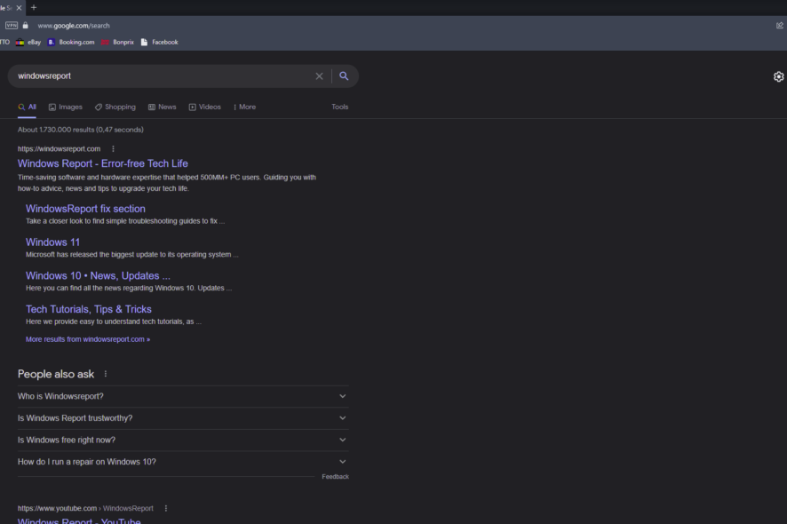Click the magnifying glass search button

point(344,75)
